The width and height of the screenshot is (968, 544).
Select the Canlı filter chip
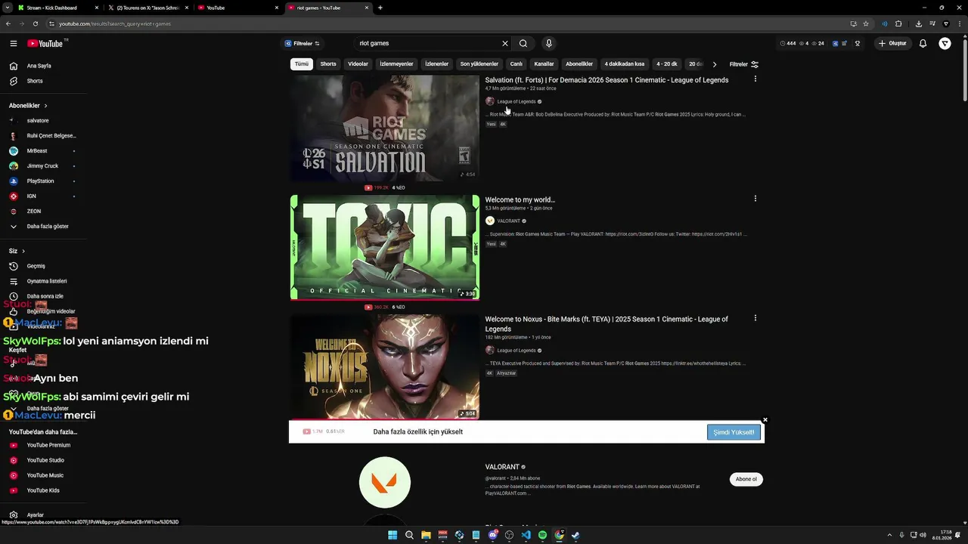coord(516,64)
